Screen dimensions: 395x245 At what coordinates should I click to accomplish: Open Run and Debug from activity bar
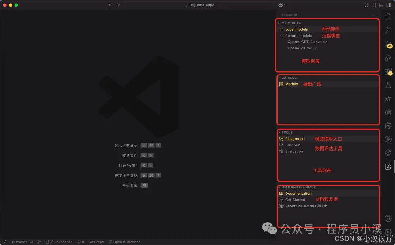point(388,57)
